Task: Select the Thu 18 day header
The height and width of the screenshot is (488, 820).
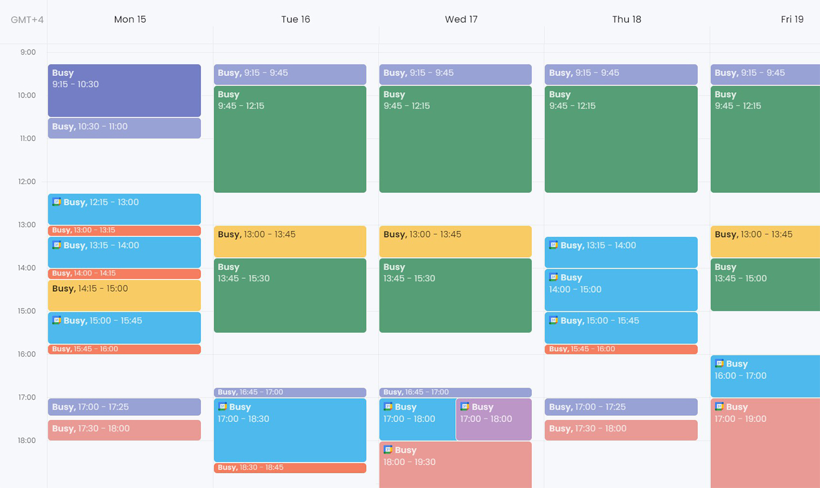Action: 627,19
